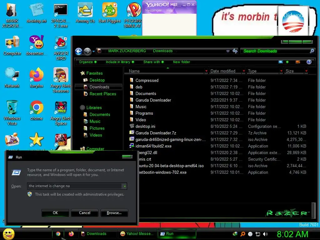The height and width of the screenshot is (240, 320).
Task: Open the yellow star desktop icon
Action: click(x=36, y=140)
